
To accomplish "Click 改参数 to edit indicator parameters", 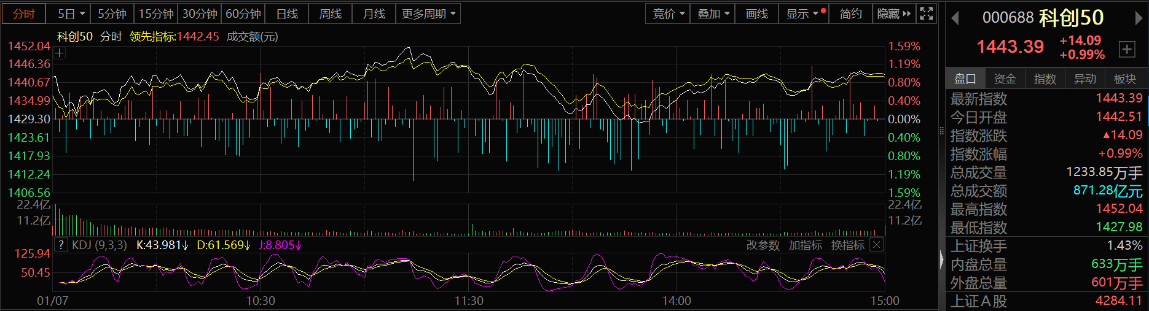I will [x=763, y=245].
